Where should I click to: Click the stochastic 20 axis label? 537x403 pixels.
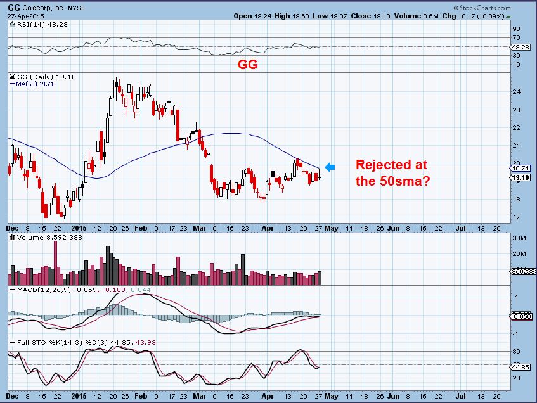click(x=516, y=378)
